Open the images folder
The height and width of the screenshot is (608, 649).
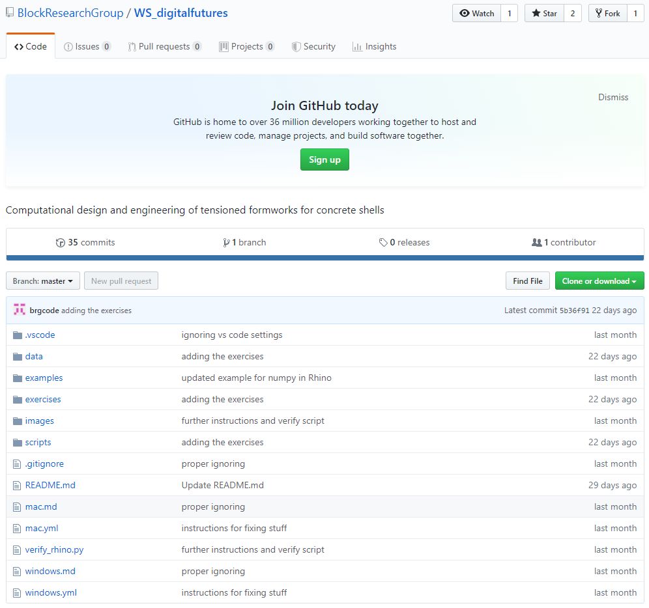(39, 421)
